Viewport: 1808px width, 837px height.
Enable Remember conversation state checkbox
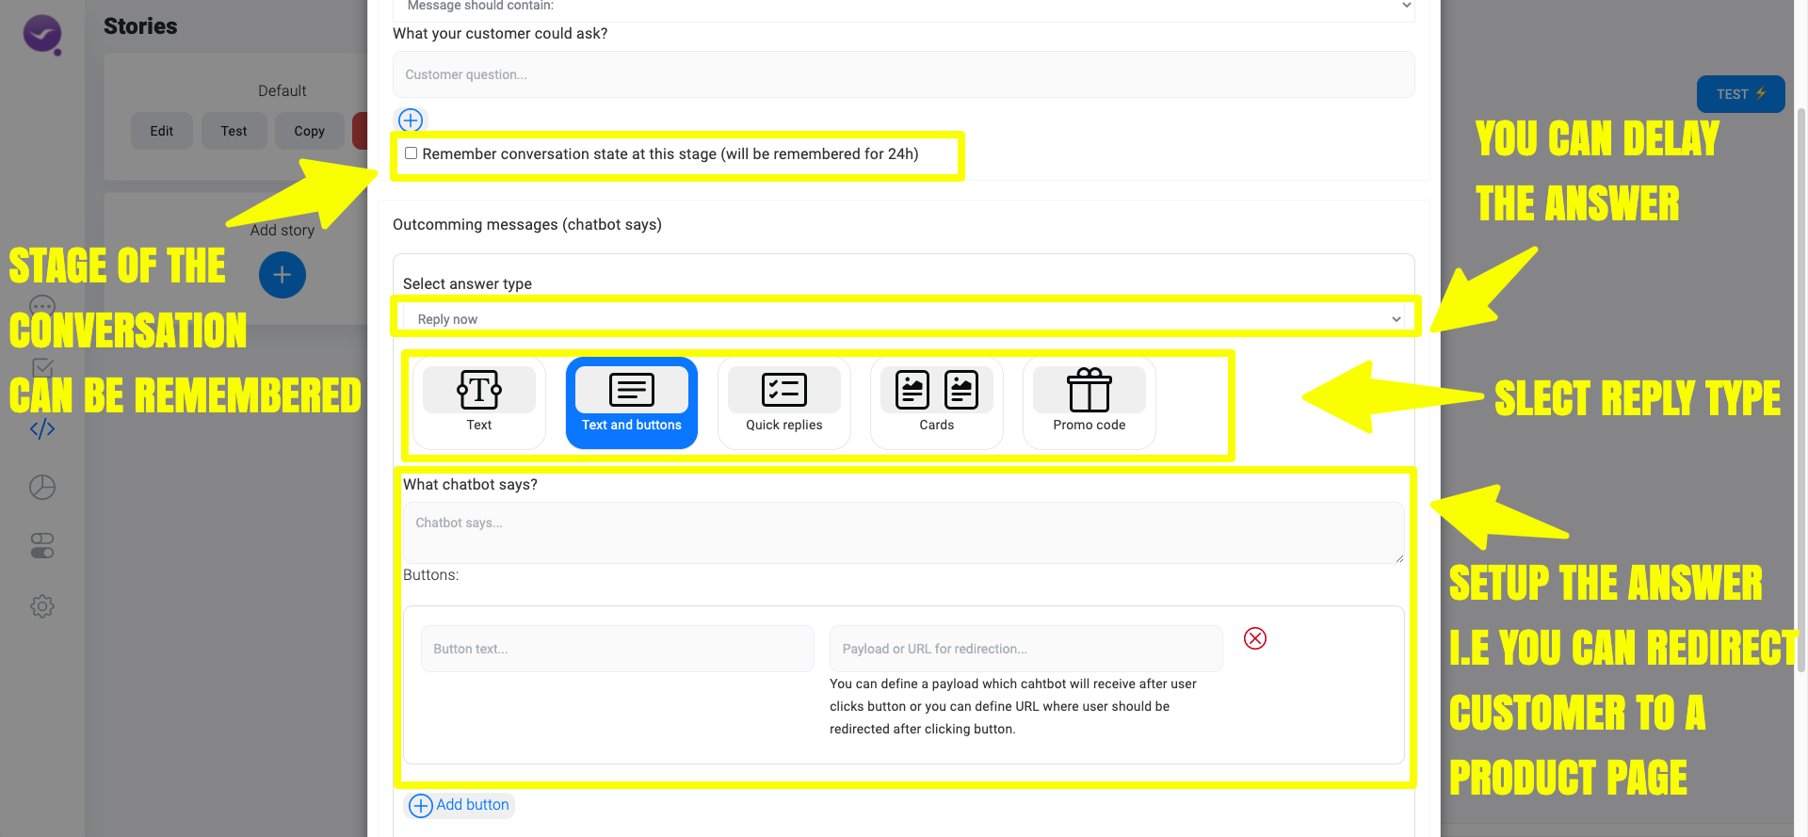click(x=412, y=153)
